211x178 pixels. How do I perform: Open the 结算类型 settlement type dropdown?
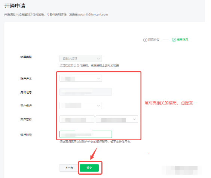pyautogui.click(x=80, y=59)
